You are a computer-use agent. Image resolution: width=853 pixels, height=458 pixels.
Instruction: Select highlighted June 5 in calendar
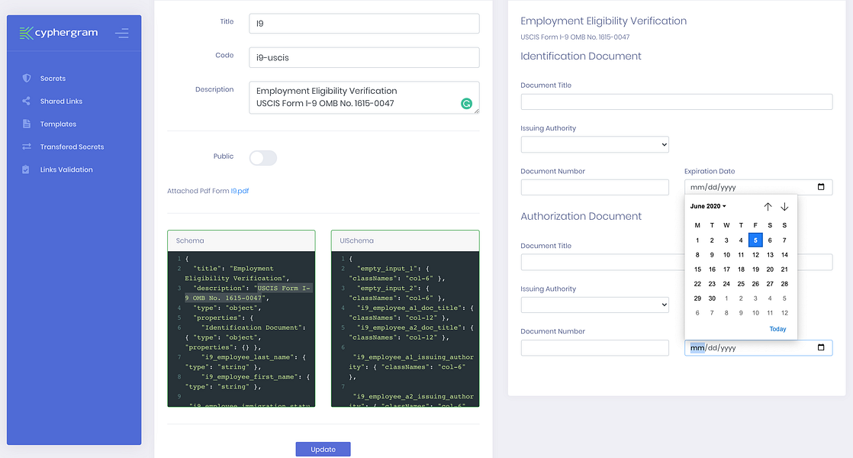coord(755,240)
